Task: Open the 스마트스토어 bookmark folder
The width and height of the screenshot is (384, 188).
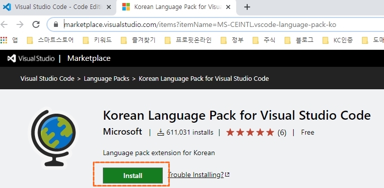Action: click(50, 40)
